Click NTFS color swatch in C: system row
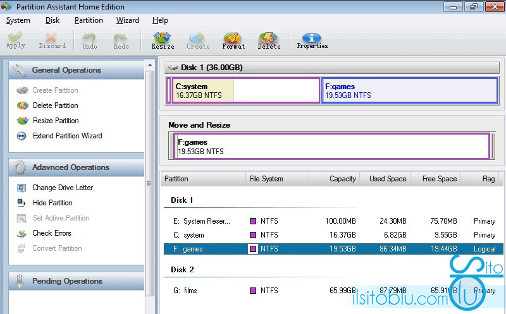Viewport: 506px width, 314px height. (253, 235)
